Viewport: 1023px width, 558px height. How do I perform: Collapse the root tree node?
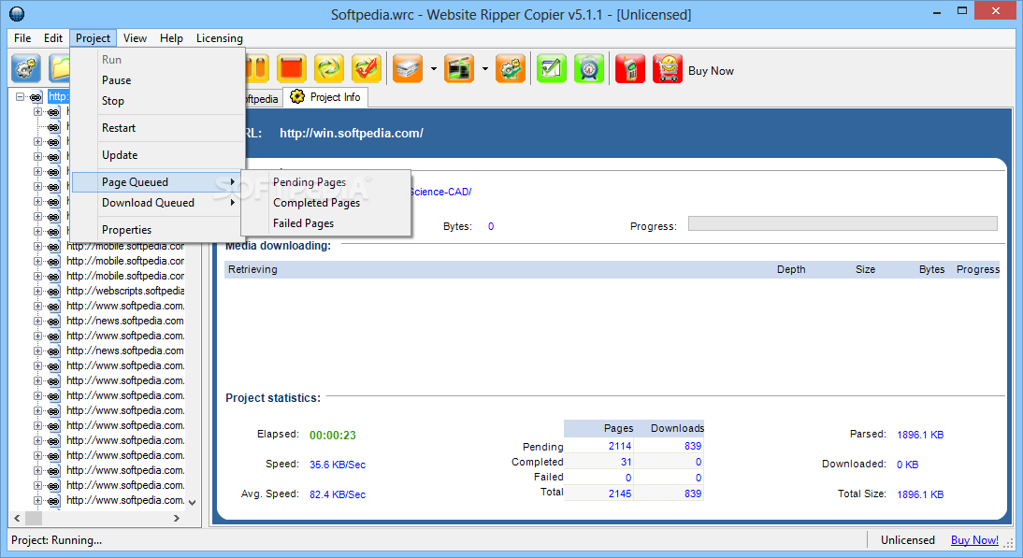pyautogui.click(x=21, y=96)
